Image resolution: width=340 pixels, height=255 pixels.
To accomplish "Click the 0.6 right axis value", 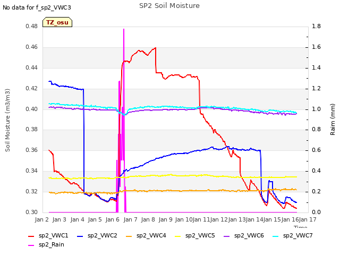I will 316,150.
